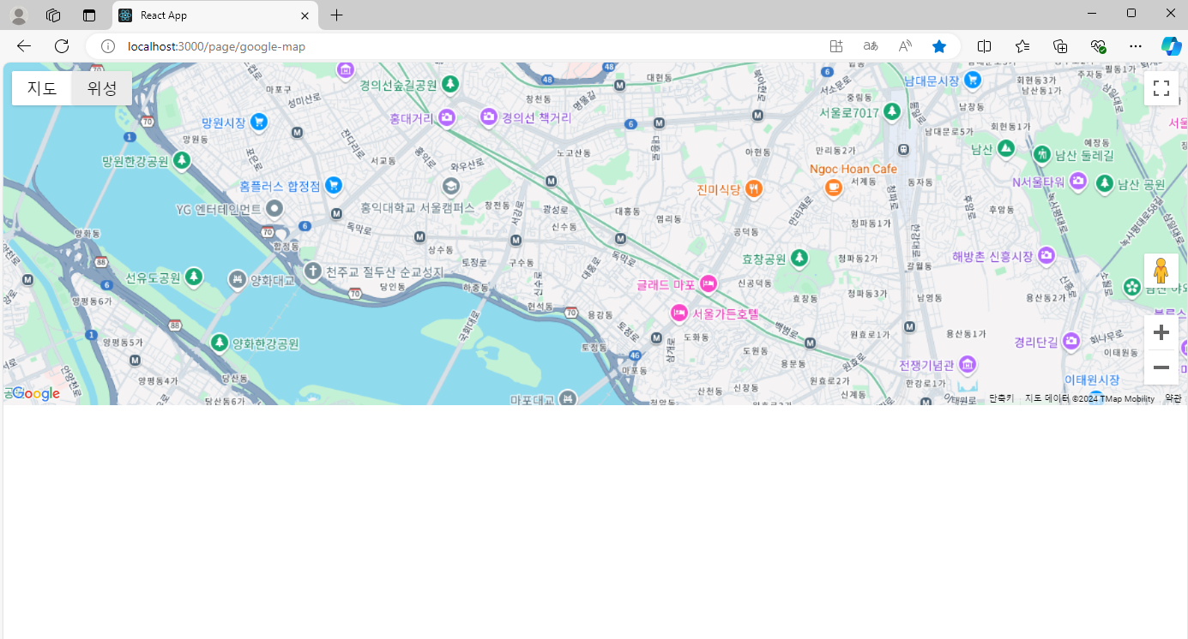Click the 남산 둘레길 hiking marker
The image size is (1188, 639).
pos(1042,154)
